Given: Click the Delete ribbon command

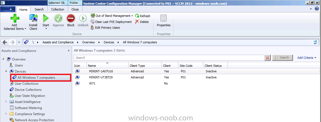Looking at the screenshot, I should click(x=142, y=22).
